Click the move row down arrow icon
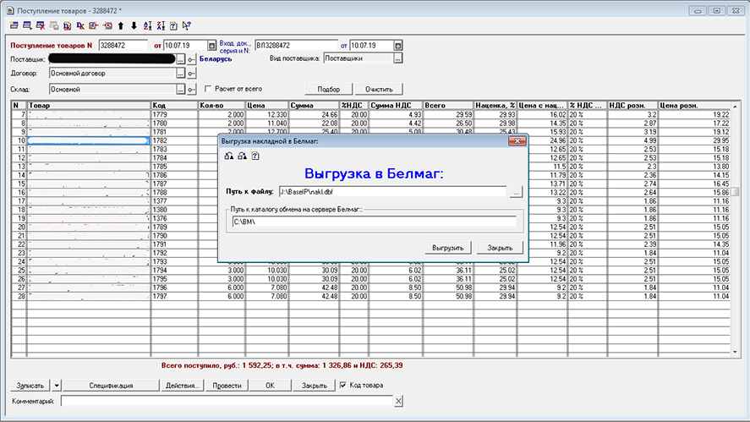The width and height of the screenshot is (750, 422). click(x=134, y=26)
